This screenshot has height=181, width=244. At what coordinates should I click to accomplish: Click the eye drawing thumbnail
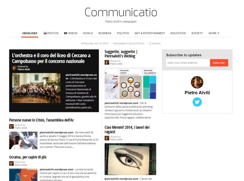(x=130, y=159)
